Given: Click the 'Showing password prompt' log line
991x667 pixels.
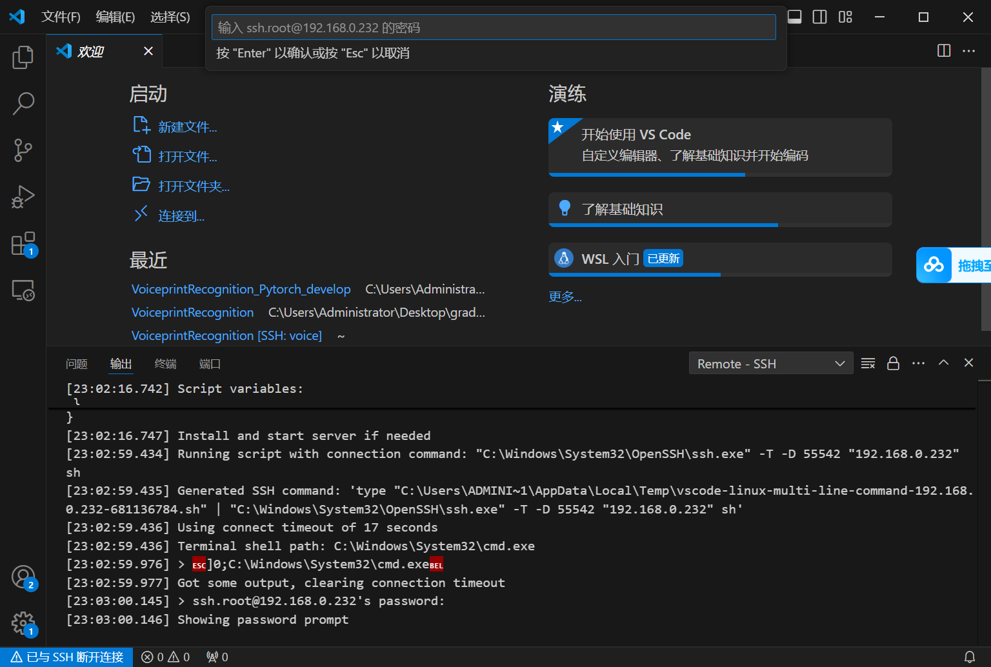Looking at the screenshot, I should tap(207, 619).
